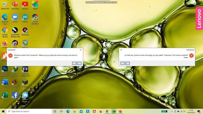Open the Arduino desktop shortcut
The width and height of the screenshot is (203, 114).
coord(25,18)
